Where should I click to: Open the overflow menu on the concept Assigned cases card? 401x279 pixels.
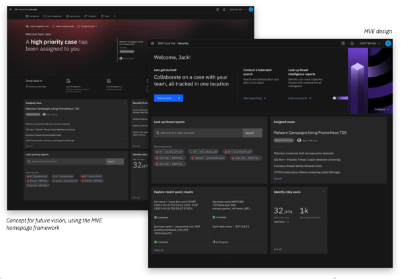click(125, 103)
